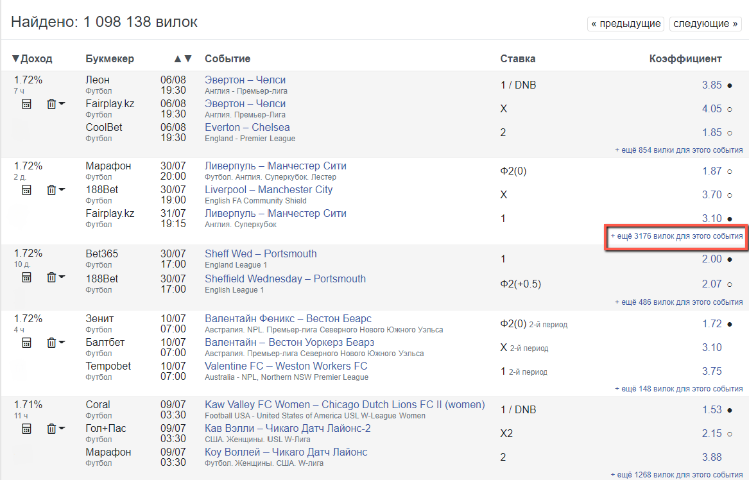Open calculator for the Валентайн Феникс surebet
Screen dimensions: 749x480
(27, 343)
